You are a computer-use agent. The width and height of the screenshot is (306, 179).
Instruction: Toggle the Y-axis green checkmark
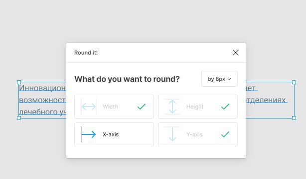point(225,134)
